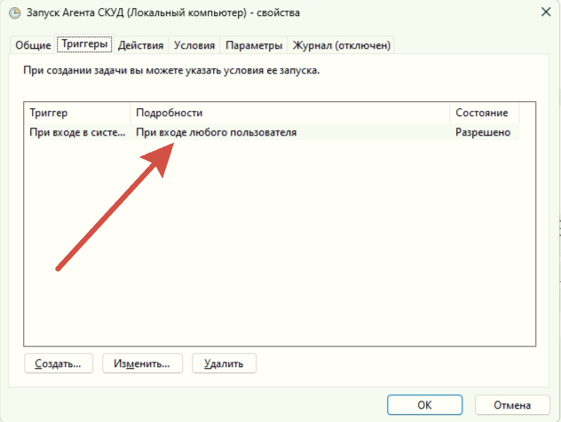
Task: Select the Триггеры tab
Action: (x=84, y=44)
